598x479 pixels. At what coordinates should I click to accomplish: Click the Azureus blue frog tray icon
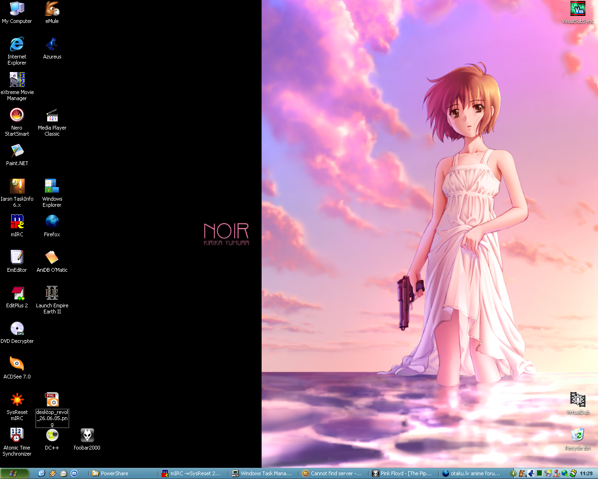(531, 473)
